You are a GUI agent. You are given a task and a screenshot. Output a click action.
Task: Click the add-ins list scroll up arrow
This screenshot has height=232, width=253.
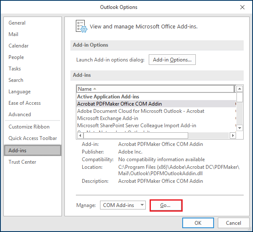click(239, 89)
